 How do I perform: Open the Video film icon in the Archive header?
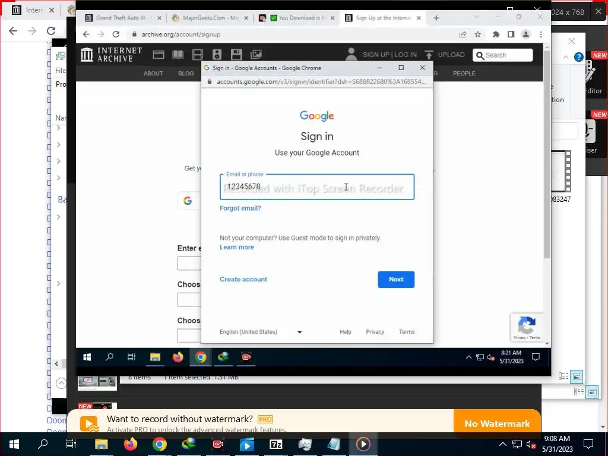pos(197,55)
